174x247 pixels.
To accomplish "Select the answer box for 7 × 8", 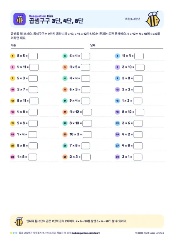I will (85, 146).
